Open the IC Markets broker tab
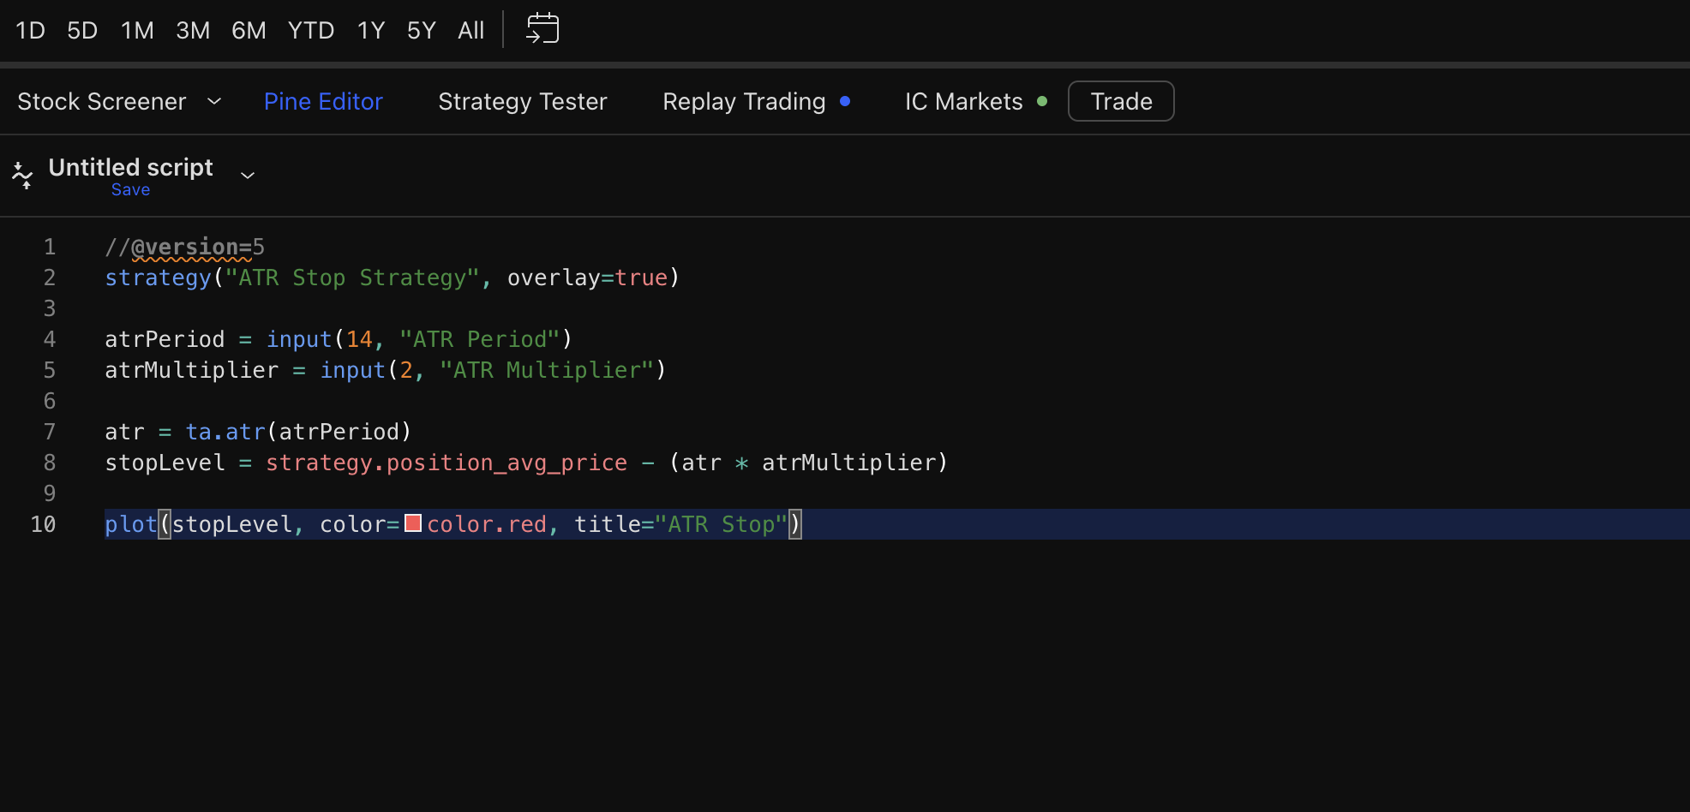Image resolution: width=1690 pixels, height=812 pixels. pos(964,101)
